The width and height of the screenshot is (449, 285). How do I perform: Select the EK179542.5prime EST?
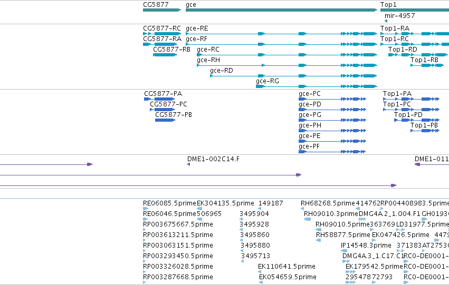pyautogui.click(x=350, y=272)
